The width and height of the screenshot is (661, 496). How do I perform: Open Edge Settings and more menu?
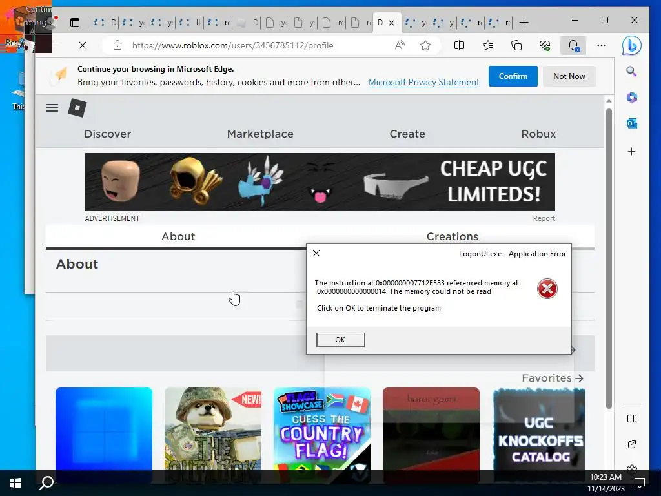click(602, 45)
